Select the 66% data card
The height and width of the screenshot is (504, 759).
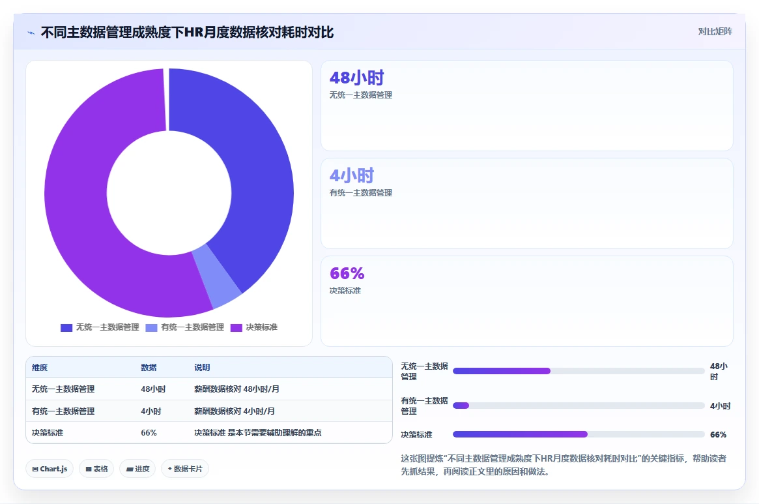click(526, 301)
